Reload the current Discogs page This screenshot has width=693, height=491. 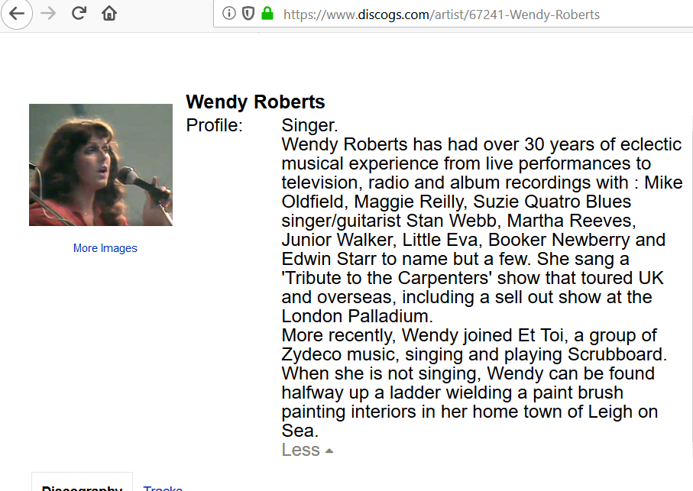[x=79, y=13]
